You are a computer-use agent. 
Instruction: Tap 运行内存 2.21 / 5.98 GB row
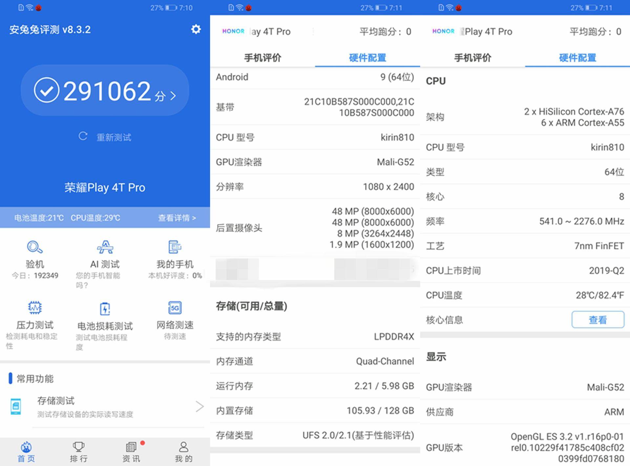315,386
